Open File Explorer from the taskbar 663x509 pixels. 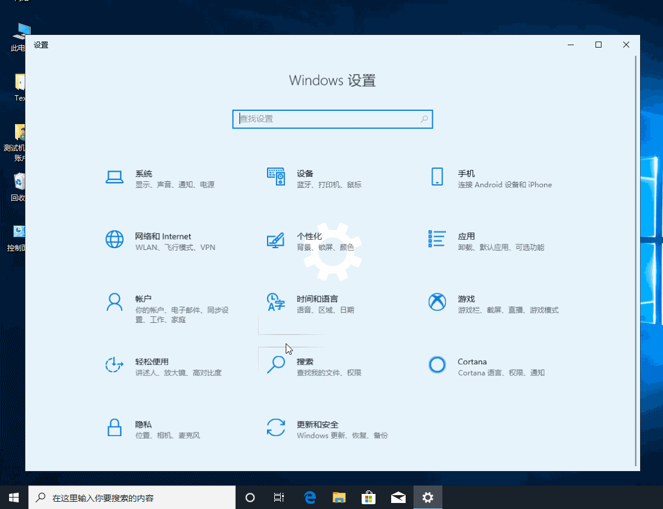coord(339,497)
